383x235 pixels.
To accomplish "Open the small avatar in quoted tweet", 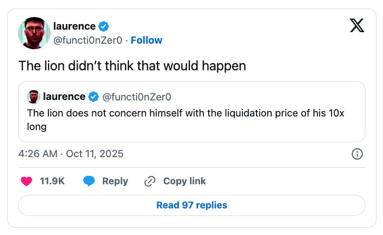I will click(34, 96).
